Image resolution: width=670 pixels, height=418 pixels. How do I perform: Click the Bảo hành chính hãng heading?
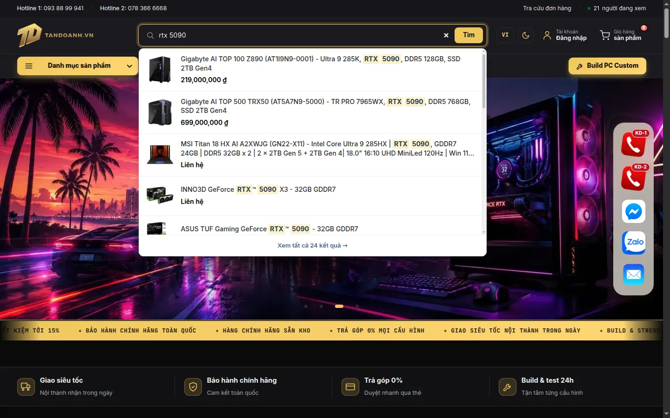point(242,380)
